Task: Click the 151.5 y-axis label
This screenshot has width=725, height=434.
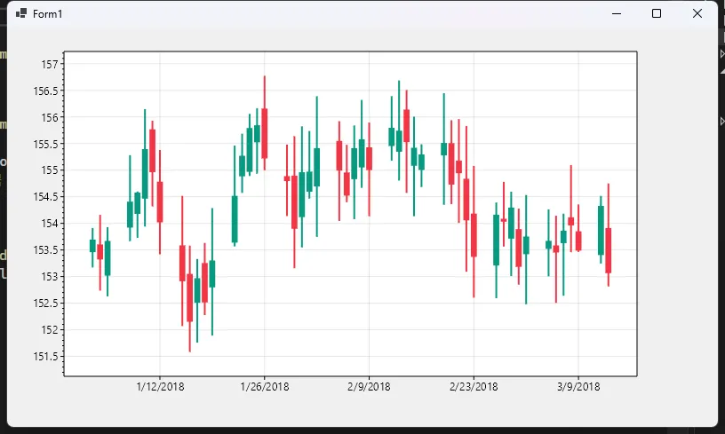Action: coord(46,357)
